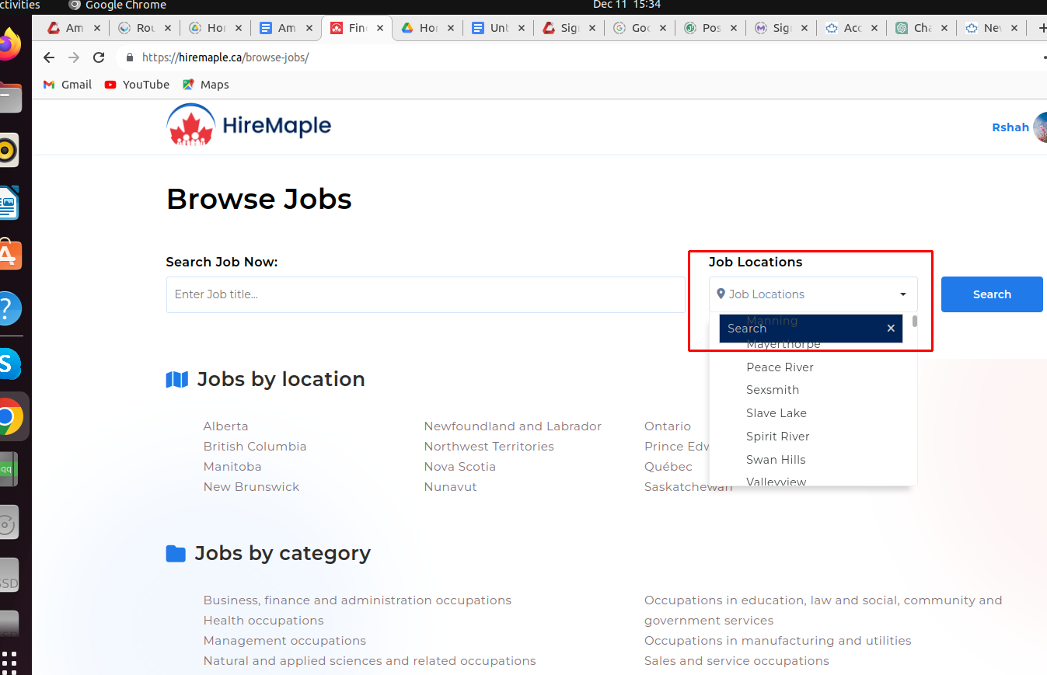Screen dimensions: 1047x675
Task: Click the HireMaple logo
Action: 249,125
